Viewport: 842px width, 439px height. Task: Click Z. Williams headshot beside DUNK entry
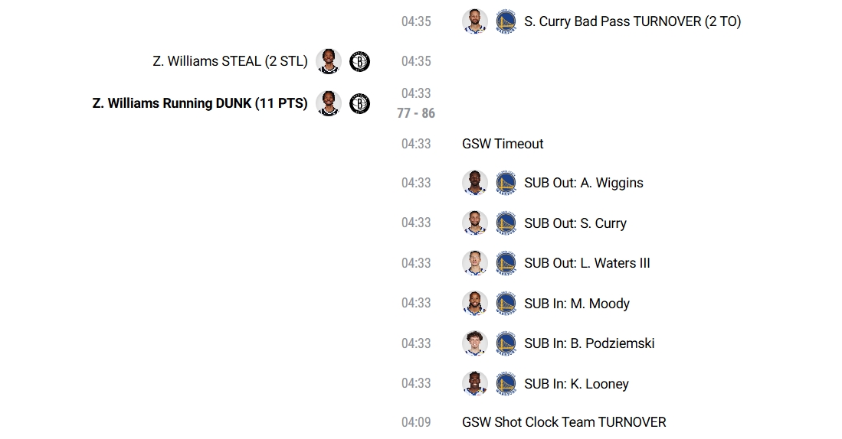328,103
